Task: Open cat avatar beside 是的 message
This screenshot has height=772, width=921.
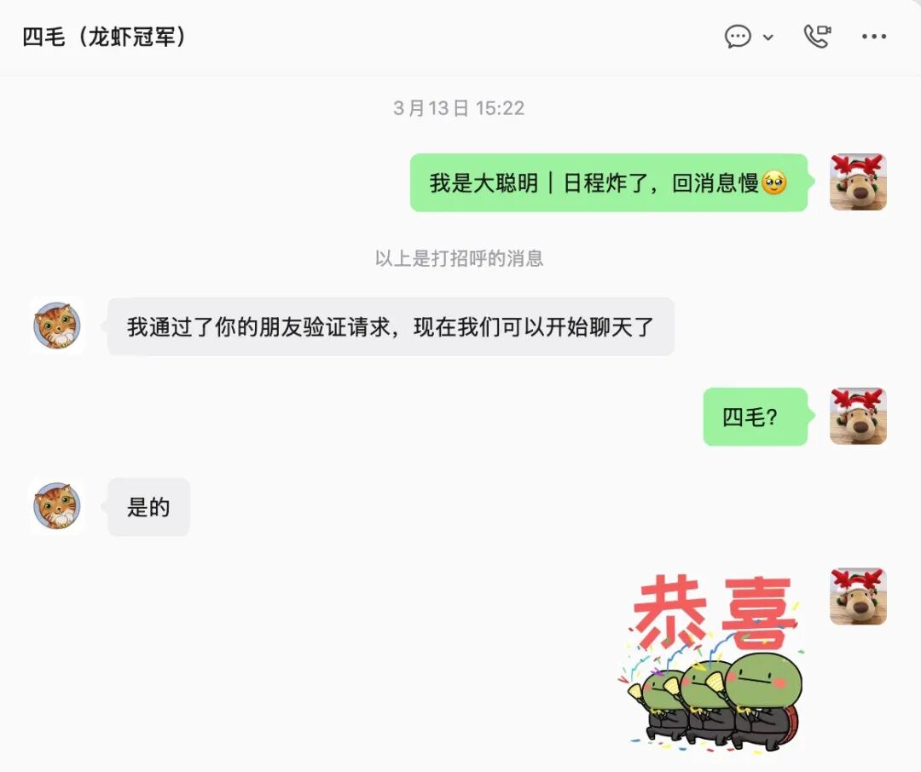Action: pyautogui.click(x=58, y=506)
